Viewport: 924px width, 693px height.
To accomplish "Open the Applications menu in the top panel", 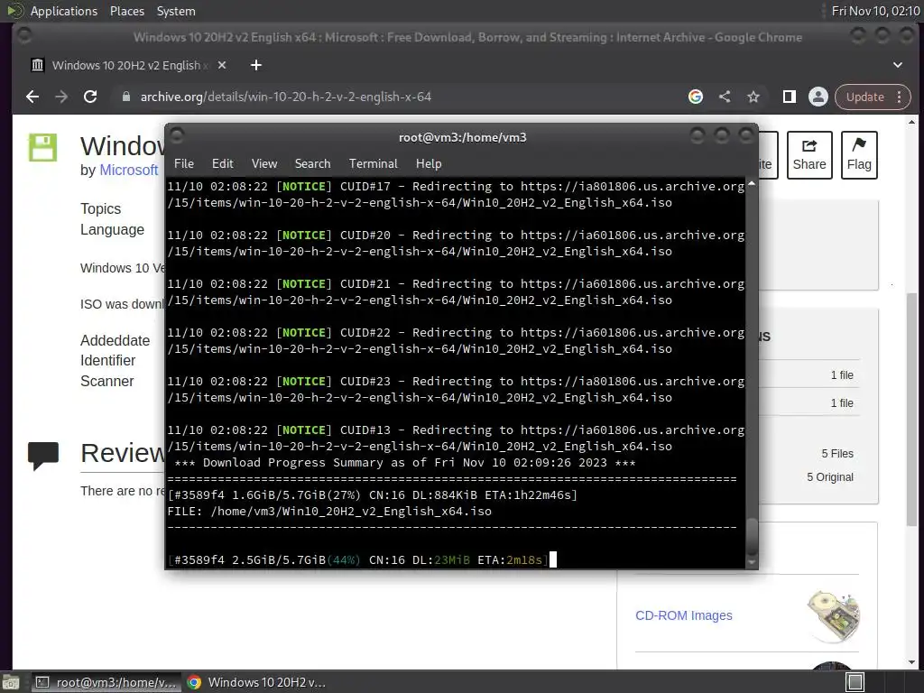I will (x=64, y=11).
